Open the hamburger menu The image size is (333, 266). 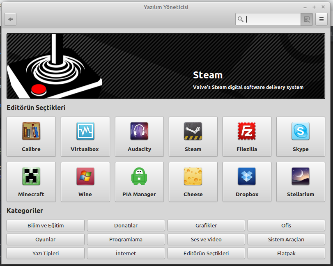tap(322, 19)
